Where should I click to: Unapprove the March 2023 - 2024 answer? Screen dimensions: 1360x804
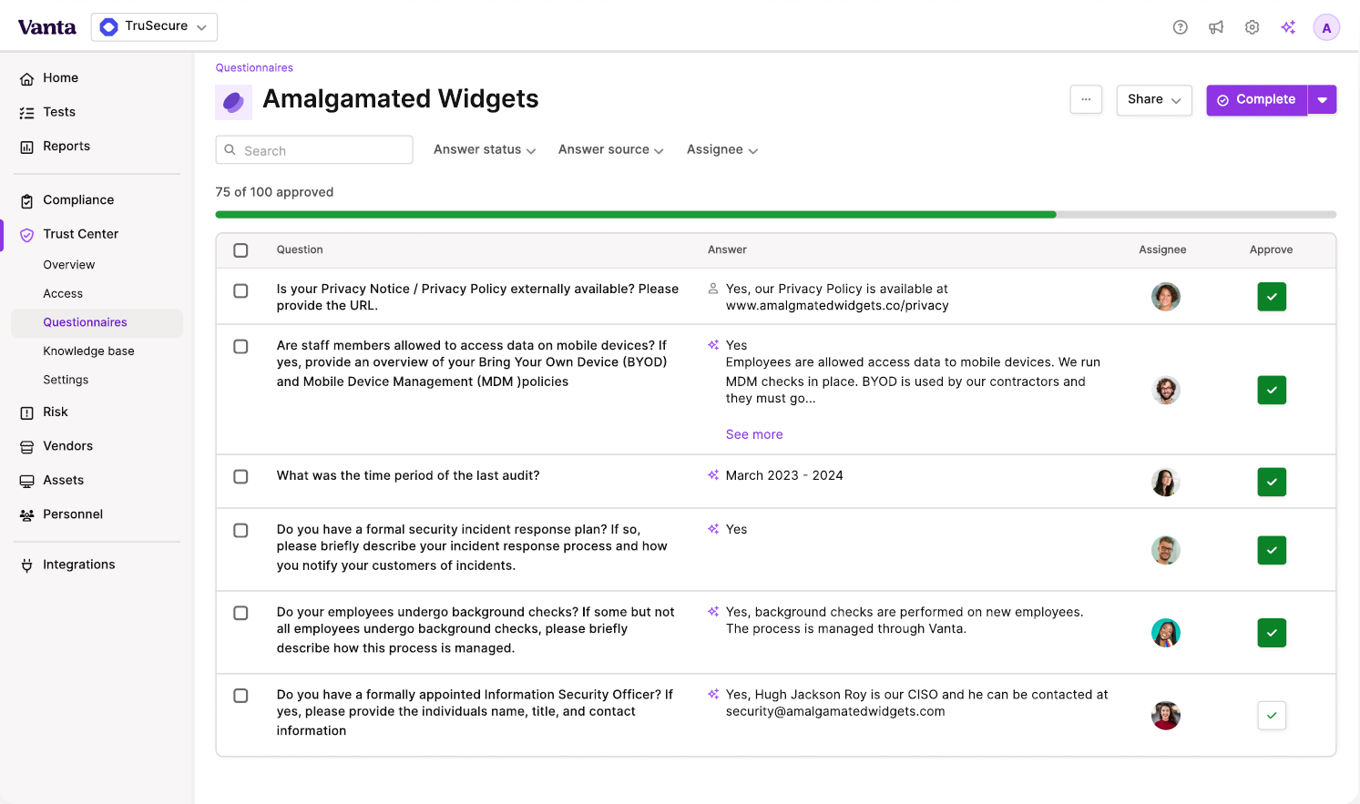click(x=1272, y=482)
